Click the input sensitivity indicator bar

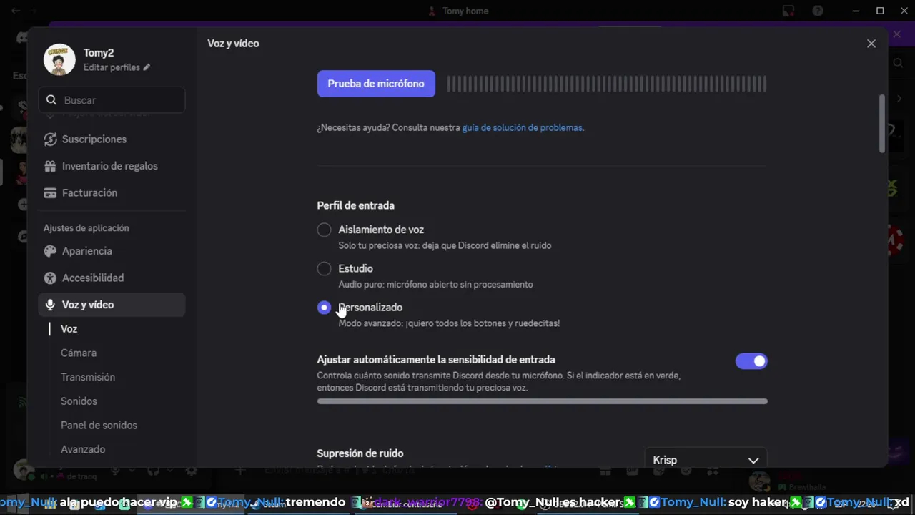542,401
